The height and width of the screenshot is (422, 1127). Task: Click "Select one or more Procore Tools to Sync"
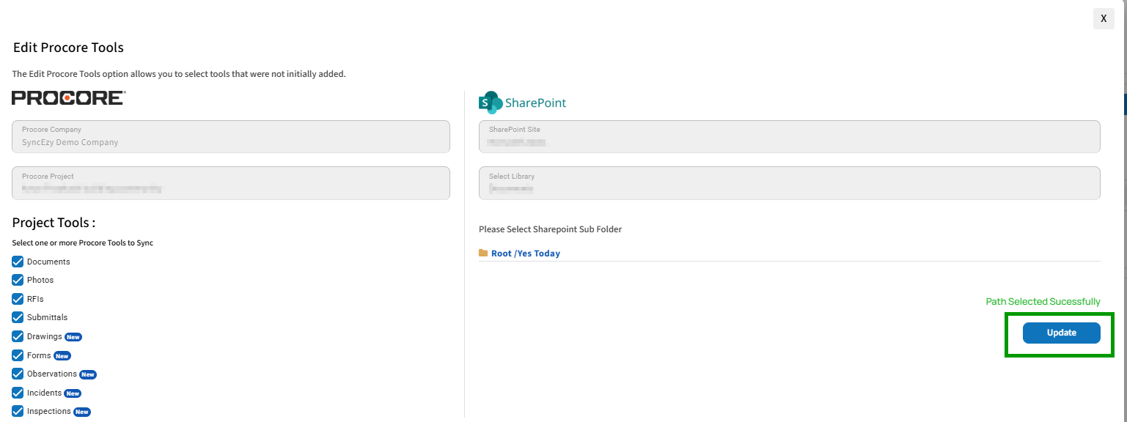[x=83, y=243]
